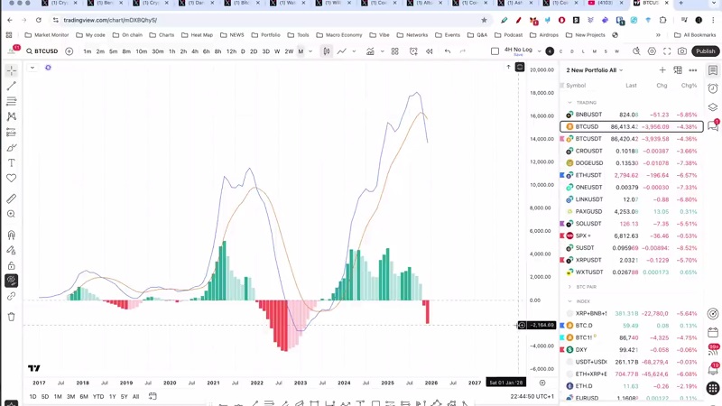The image size is (722, 406).
Task: Click the trash icon to remove drawings
Action: (12, 317)
